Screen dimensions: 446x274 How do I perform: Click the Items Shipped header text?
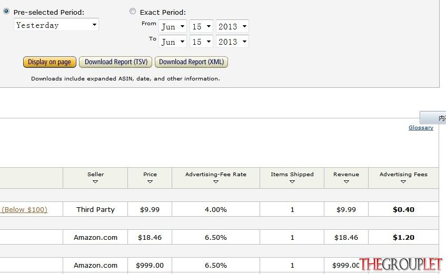pos(292,174)
